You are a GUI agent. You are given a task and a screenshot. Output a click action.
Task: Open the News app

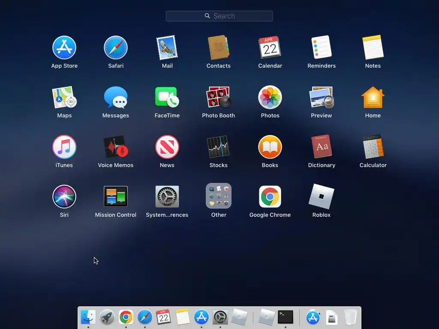coord(167,147)
